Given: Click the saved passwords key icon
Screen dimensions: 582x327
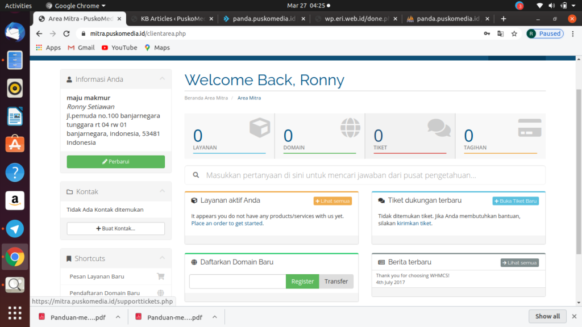Looking at the screenshot, I should pyautogui.click(x=487, y=33).
